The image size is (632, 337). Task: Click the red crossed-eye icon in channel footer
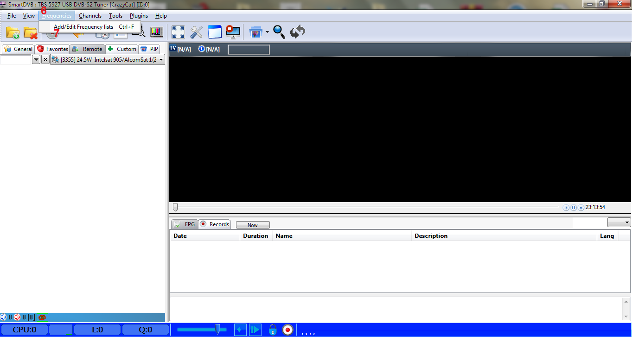pyautogui.click(x=42, y=318)
